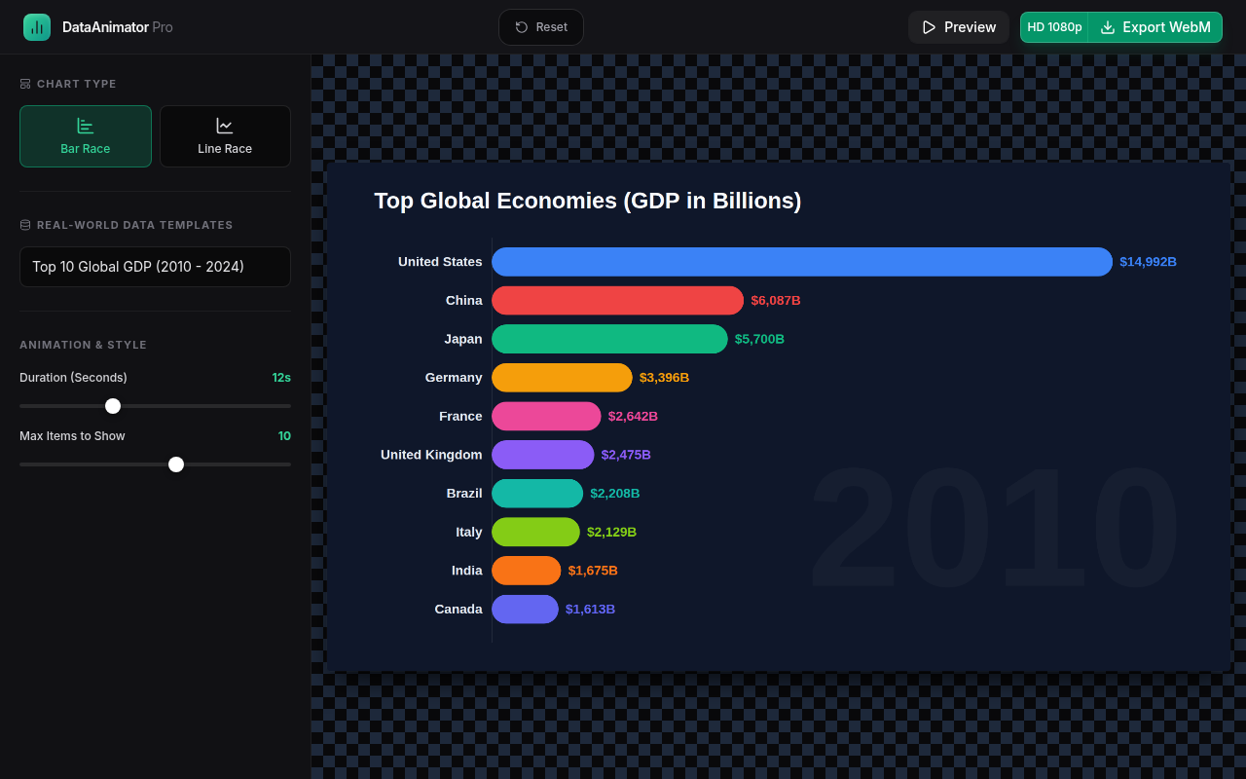Click the 2010 year watermark
The height and width of the screenshot is (779, 1246).
pos(994,529)
